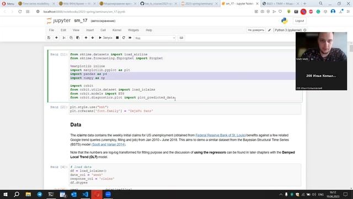
Task: Click the Не доверять trust button
Action: 256,30
